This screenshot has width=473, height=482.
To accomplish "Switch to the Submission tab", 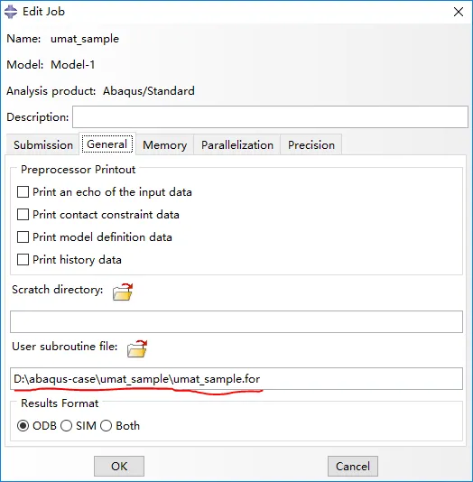I will tap(43, 144).
